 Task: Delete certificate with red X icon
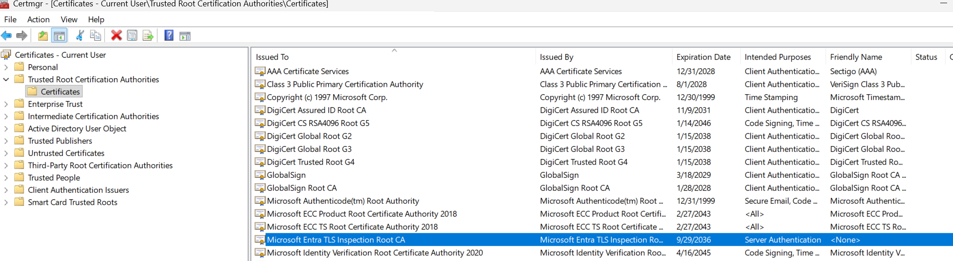[117, 35]
